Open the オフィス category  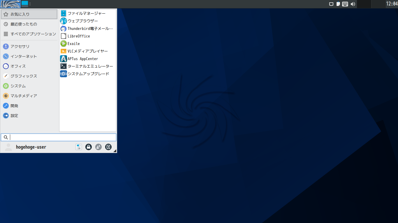(29, 66)
